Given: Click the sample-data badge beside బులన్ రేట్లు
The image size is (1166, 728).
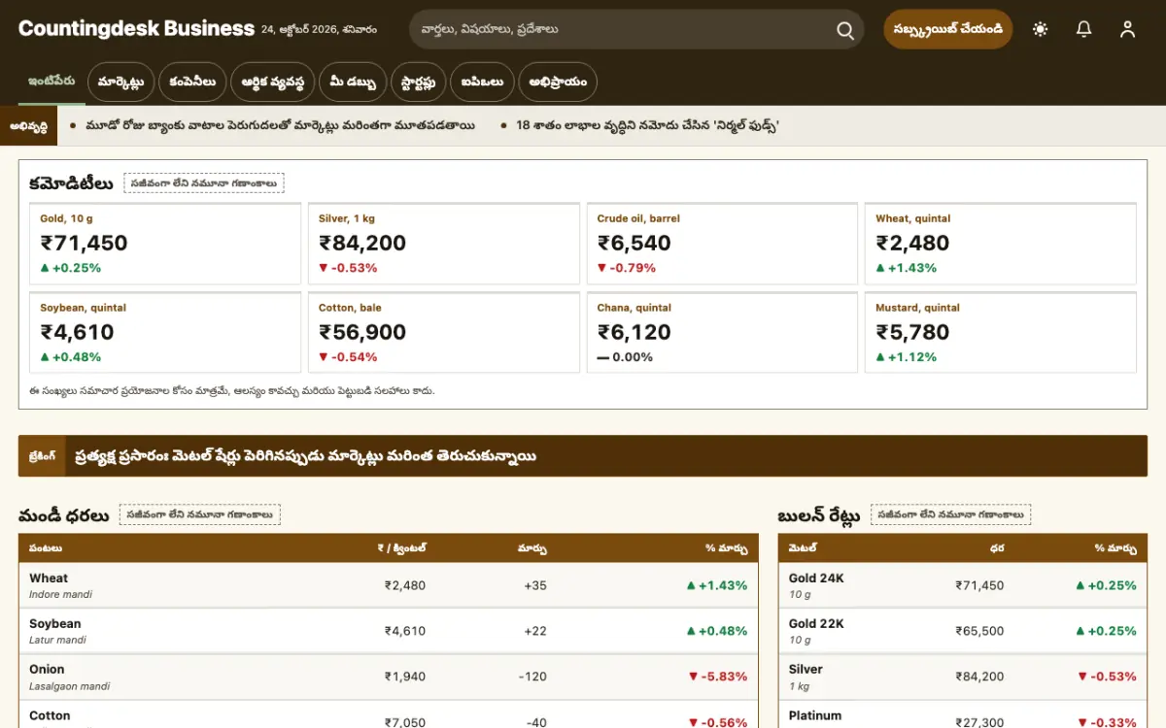Looking at the screenshot, I should coord(950,514).
